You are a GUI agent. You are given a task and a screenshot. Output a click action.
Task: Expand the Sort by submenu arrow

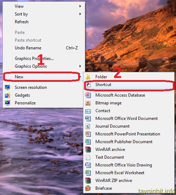click(80, 14)
